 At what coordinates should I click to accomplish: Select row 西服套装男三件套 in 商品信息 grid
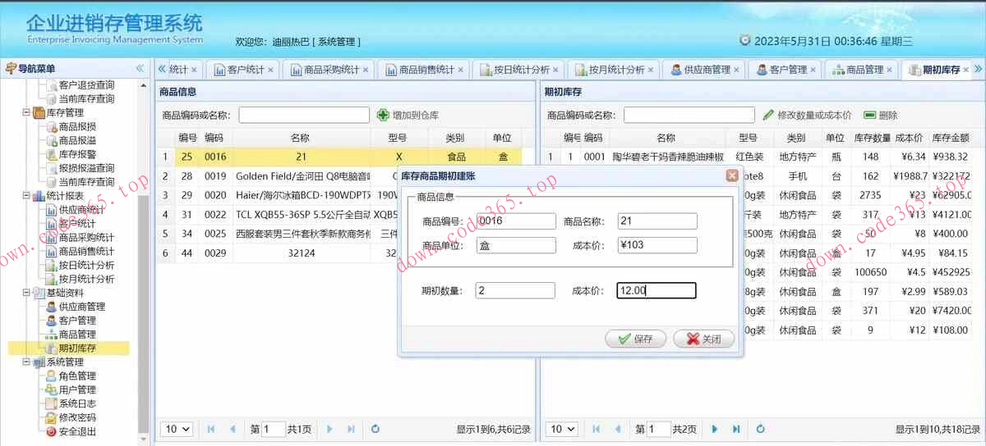tap(339, 234)
